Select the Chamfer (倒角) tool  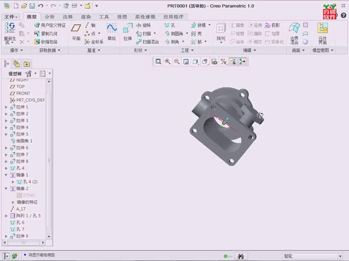click(172, 42)
